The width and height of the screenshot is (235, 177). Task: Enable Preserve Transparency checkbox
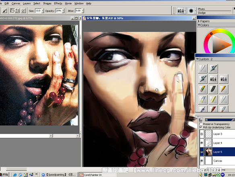201,124
